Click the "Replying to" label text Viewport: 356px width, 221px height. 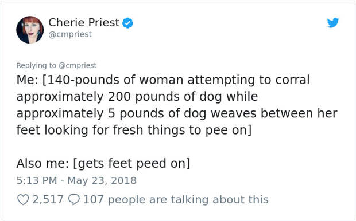pos(36,65)
